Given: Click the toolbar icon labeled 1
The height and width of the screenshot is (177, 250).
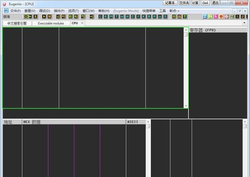Looking at the screenshot, I should (x=237, y=16).
